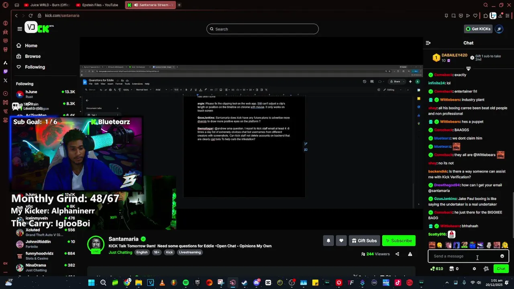This screenshot has width=514, height=289.
Task: Click the snapshot capture icon in address bar
Action: point(453,16)
